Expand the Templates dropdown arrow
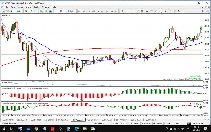Viewport: 211px width, 132px height. pos(74,11)
